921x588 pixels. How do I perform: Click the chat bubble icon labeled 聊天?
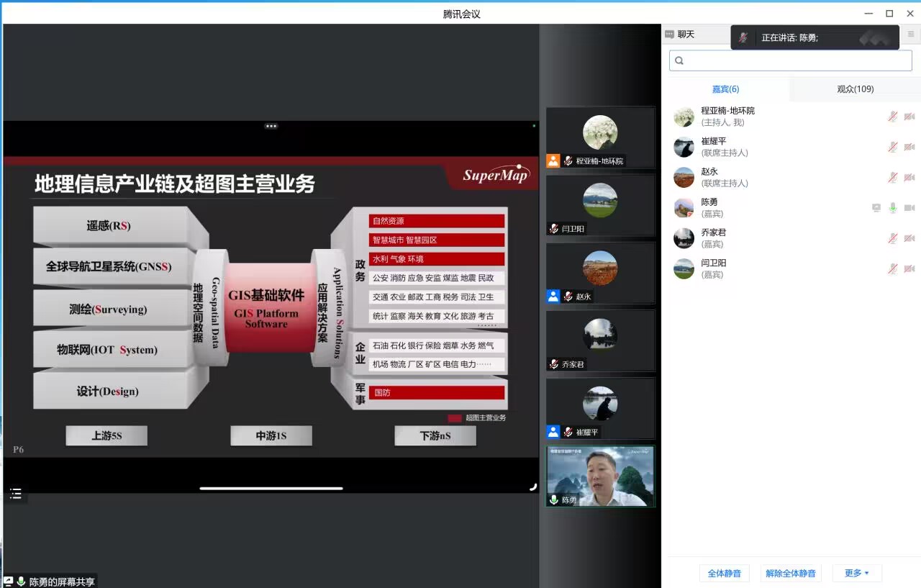[670, 35]
